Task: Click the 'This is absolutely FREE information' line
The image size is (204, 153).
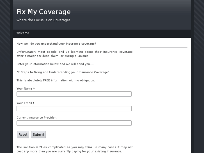Action: pos(56,81)
